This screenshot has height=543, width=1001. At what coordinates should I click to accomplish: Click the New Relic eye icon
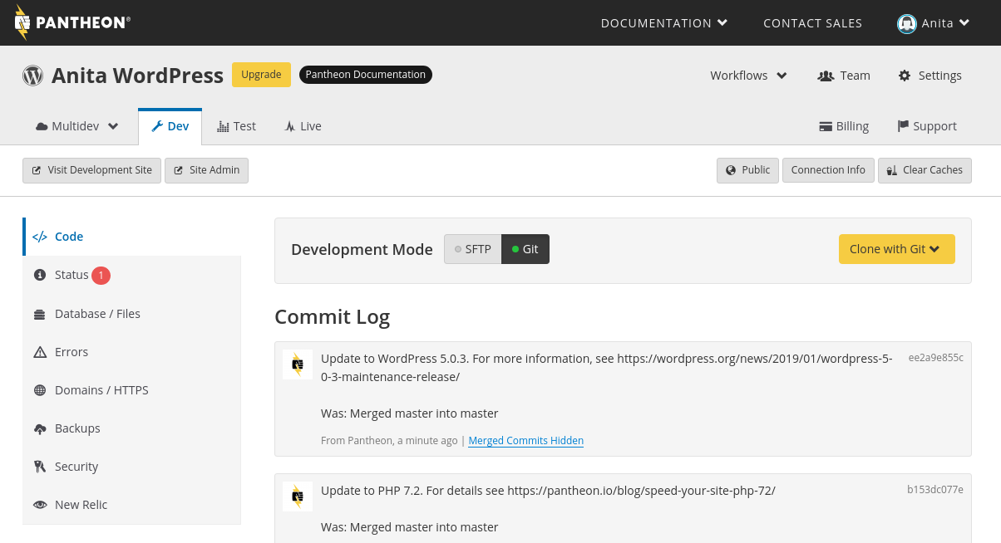click(x=39, y=505)
